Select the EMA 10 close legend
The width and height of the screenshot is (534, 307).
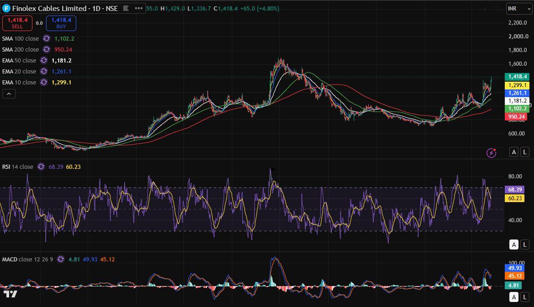[x=19, y=82]
